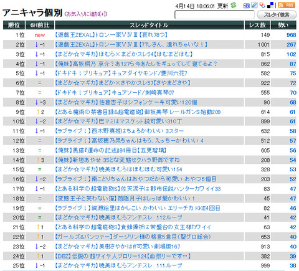The height and width of the screenshot is (271, 299).
Task: Open ガールズ&パンツァー ダージリン様 thread
Action: click(x=133, y=237)
